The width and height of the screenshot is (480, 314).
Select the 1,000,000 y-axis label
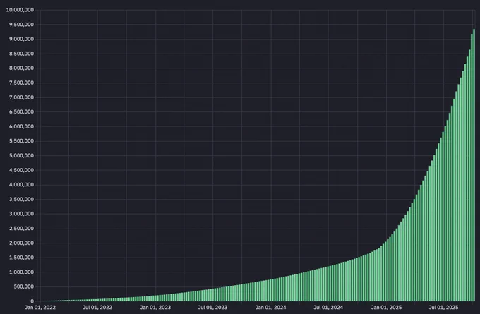pos(20,272)
